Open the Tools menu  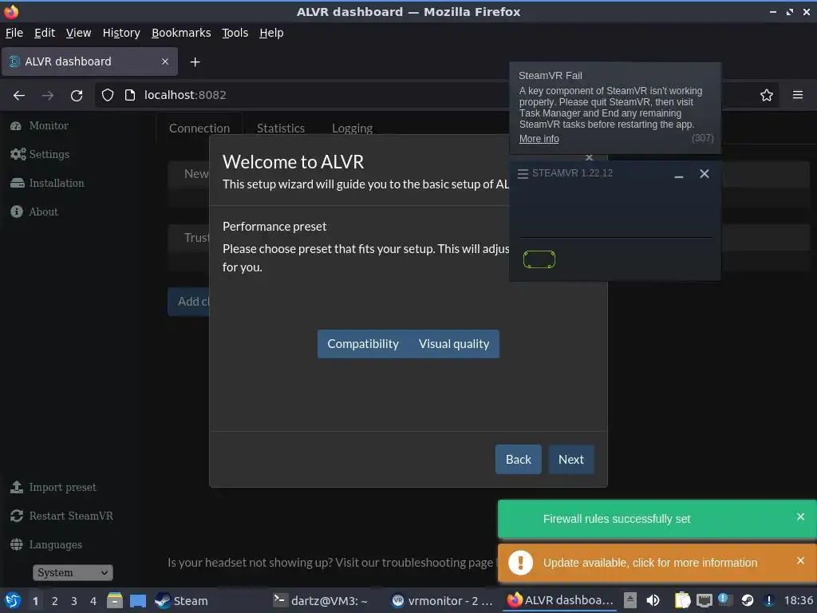tap(235, 33)
